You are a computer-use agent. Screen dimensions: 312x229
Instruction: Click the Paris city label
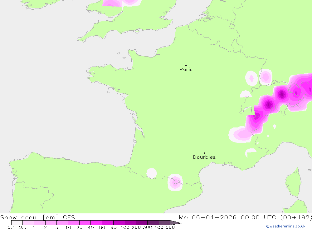click(x=186, y=69)
